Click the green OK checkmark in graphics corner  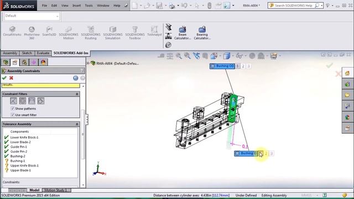point(330,65)
